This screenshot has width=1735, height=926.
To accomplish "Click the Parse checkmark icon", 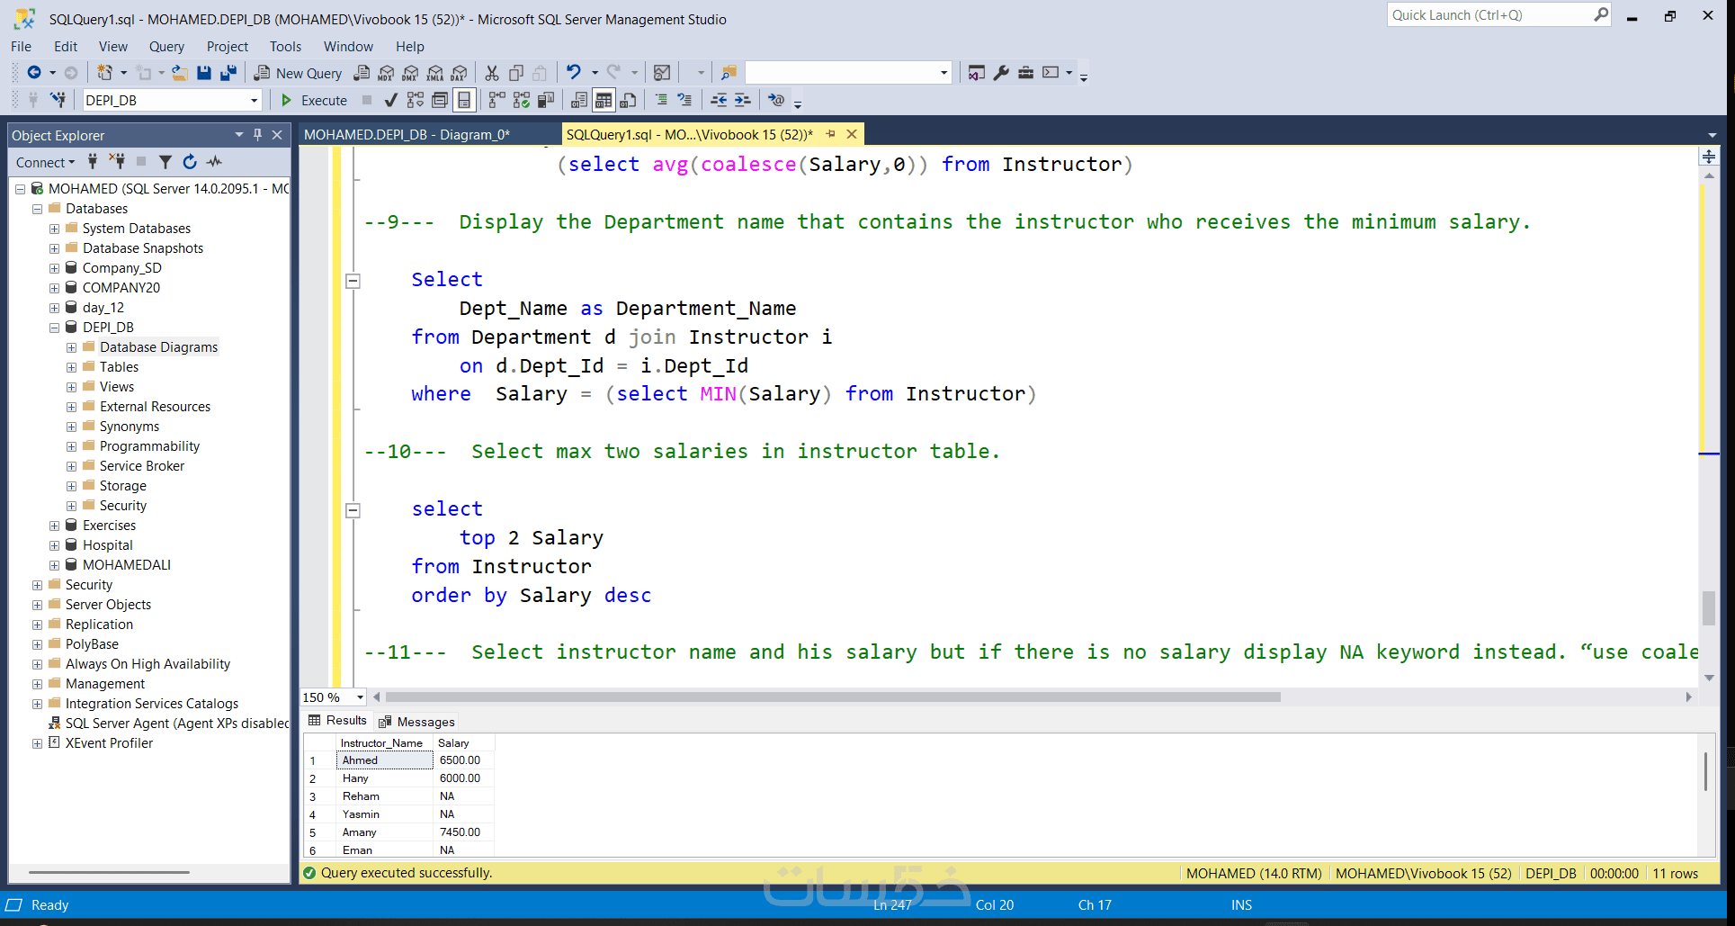I will (x=390, y=100).
